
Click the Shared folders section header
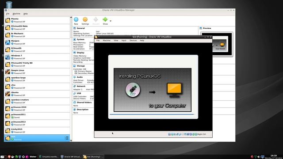pyautogui.click(x=84, y=102)
